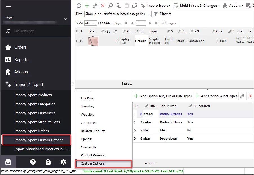254x175 pixels.
Task: Click the refresh products icon
Action: point(79,6)
